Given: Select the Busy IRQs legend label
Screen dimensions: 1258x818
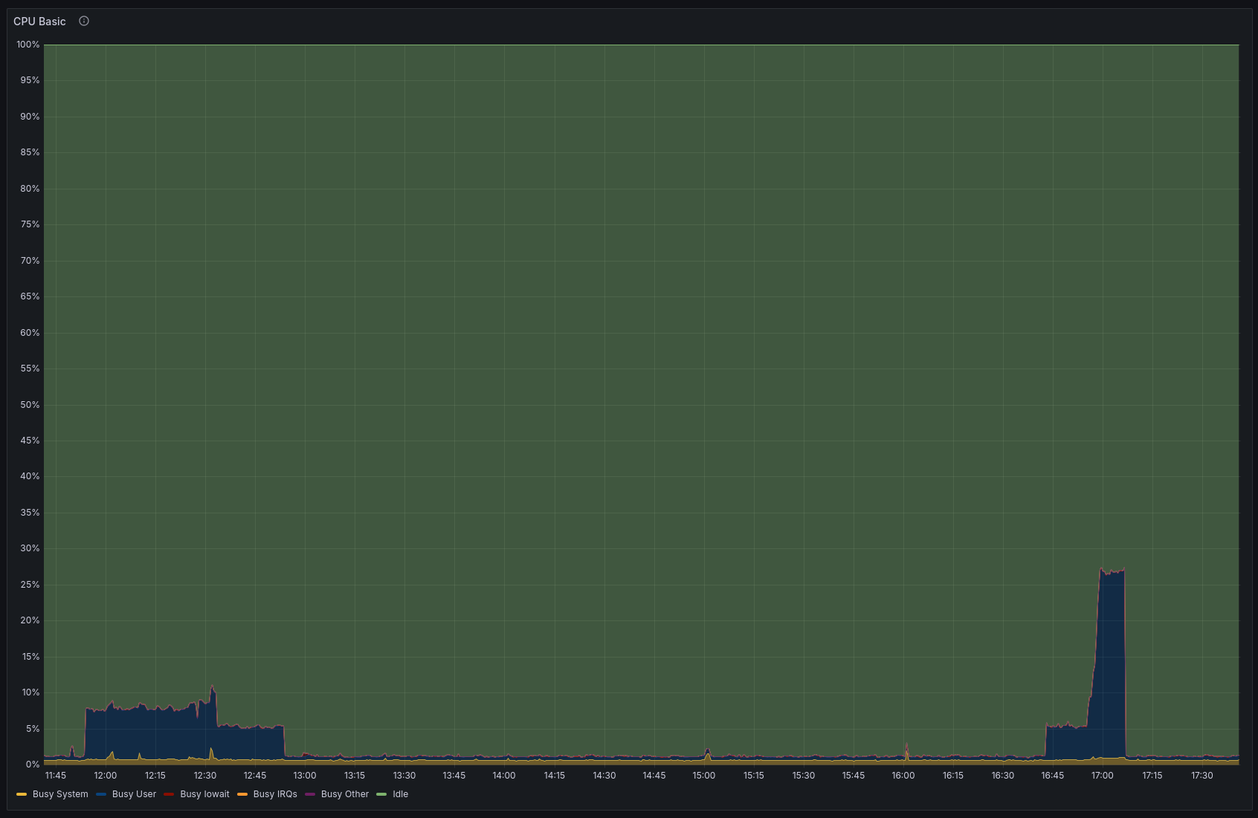Looking at the screenshot, I should (275, 794).
